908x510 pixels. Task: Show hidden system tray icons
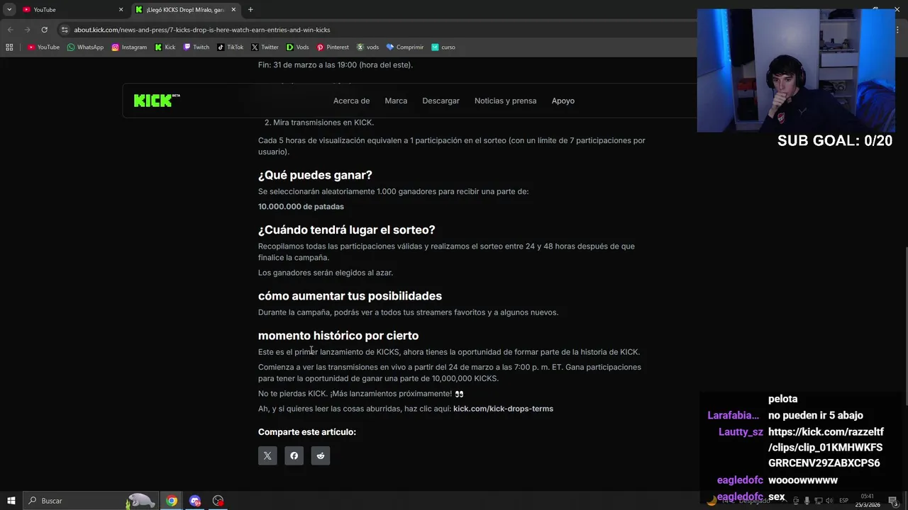coord(784,501)
